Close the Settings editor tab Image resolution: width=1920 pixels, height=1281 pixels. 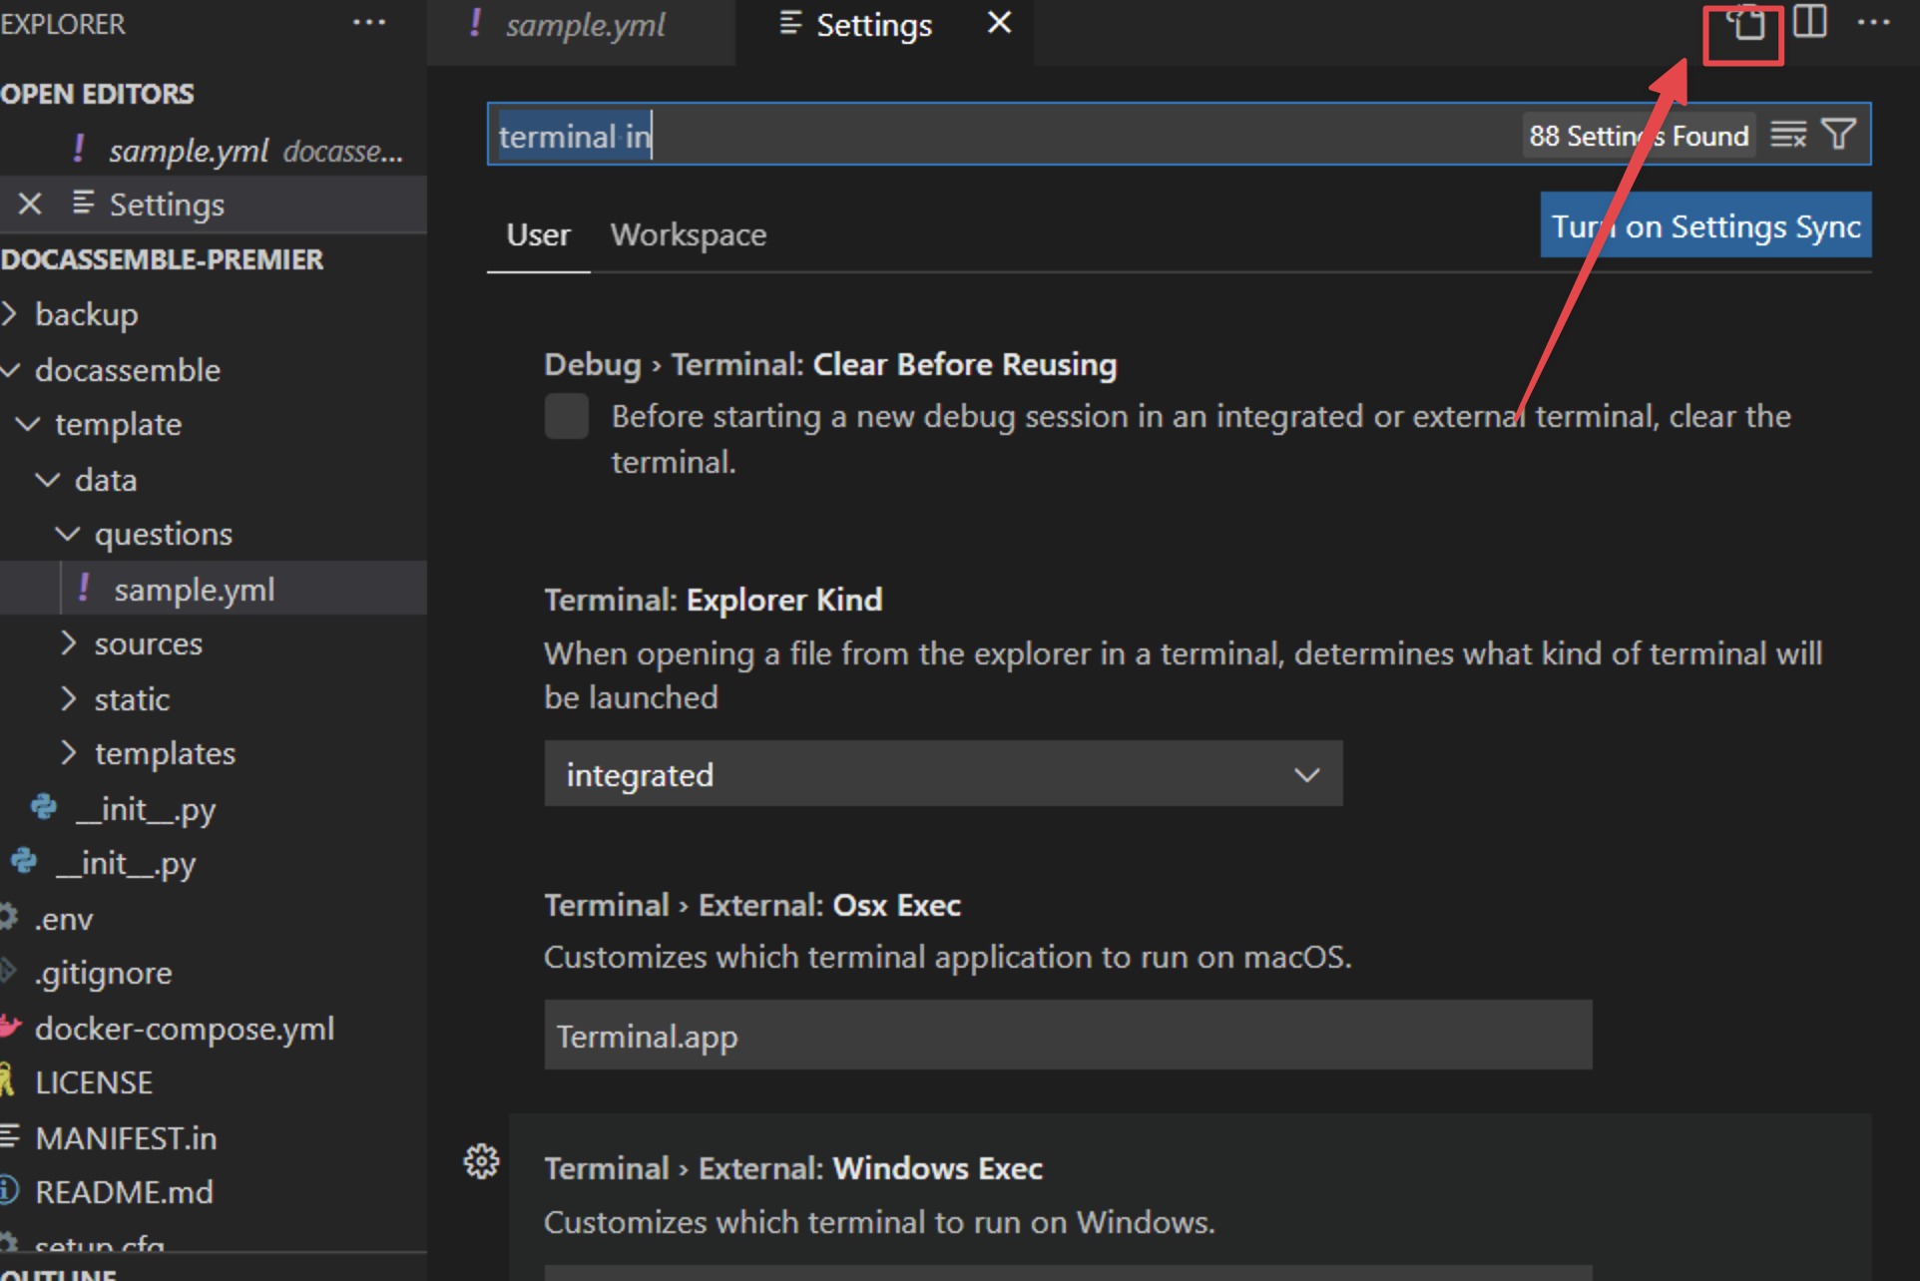pyautogui.click(x=999, y=24)
